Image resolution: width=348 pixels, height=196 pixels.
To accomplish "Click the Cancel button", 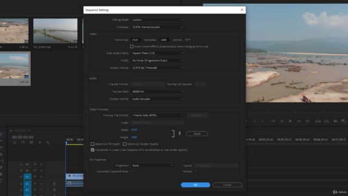I will 227,185.
